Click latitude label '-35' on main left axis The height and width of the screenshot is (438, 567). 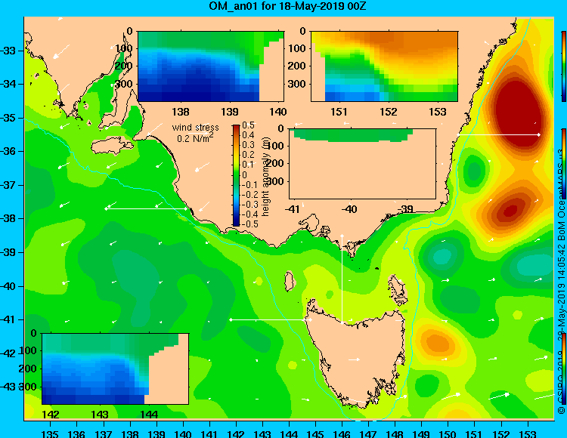click(x=8, y=118)
